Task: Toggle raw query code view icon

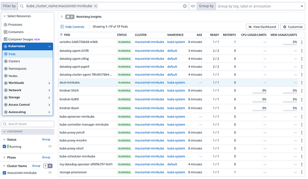Action: 192,6
